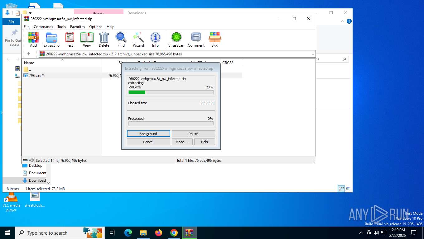424x239 pixels.
Task: Click the Test archive icon
Action: point(70,40)
